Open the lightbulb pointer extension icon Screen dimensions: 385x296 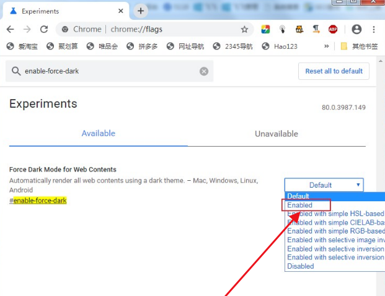(x=282, y=30)
